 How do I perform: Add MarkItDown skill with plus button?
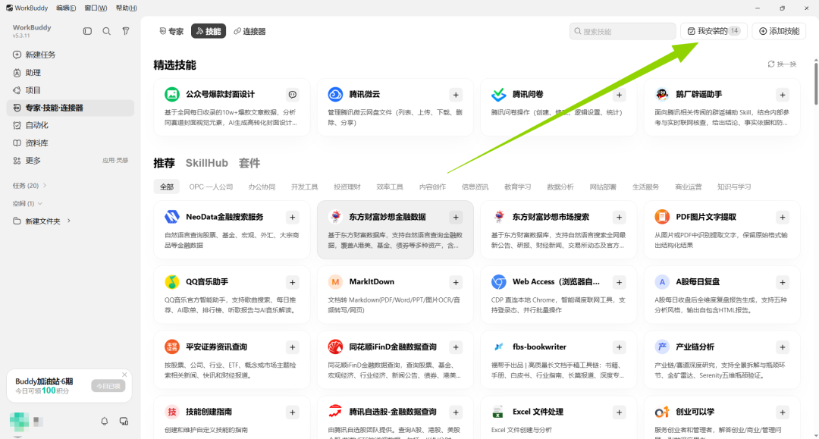tap(456, 282)
